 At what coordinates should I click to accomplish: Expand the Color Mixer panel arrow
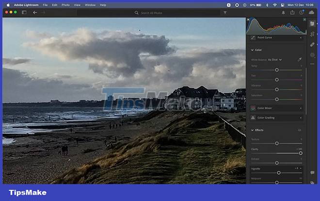301,108
